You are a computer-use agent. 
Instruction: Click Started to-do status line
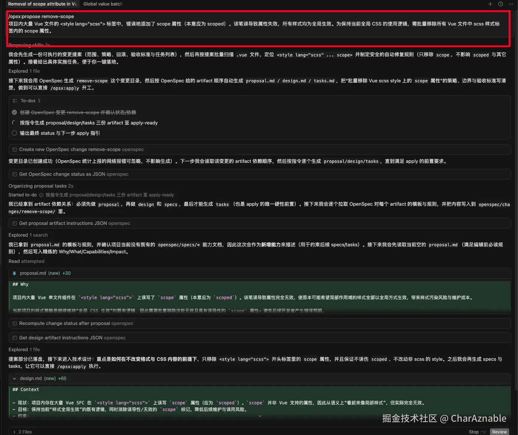coord(91,195)
